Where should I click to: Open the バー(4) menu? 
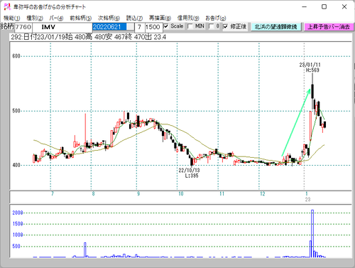point(56,18)
